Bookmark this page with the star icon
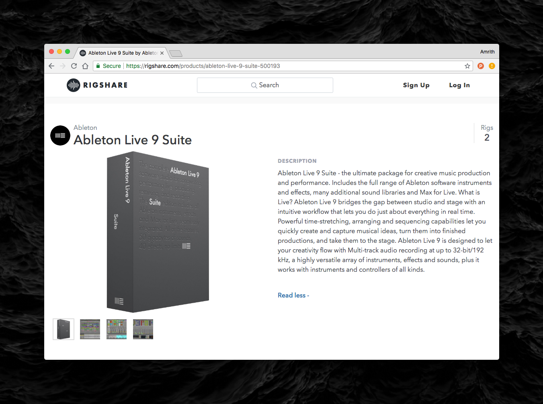The image size is (543, 404). pos(467,66)
